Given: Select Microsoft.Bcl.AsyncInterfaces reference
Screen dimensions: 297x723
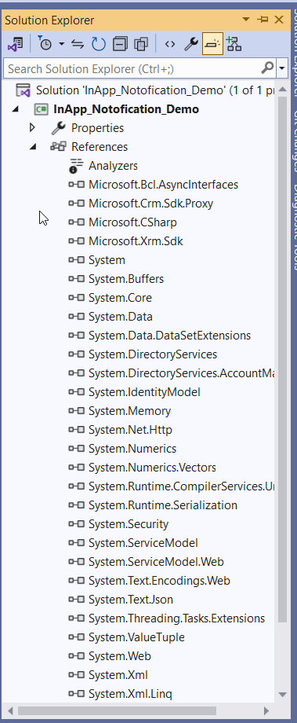Looking at the screenshot, I should click(x=163, y=185).
